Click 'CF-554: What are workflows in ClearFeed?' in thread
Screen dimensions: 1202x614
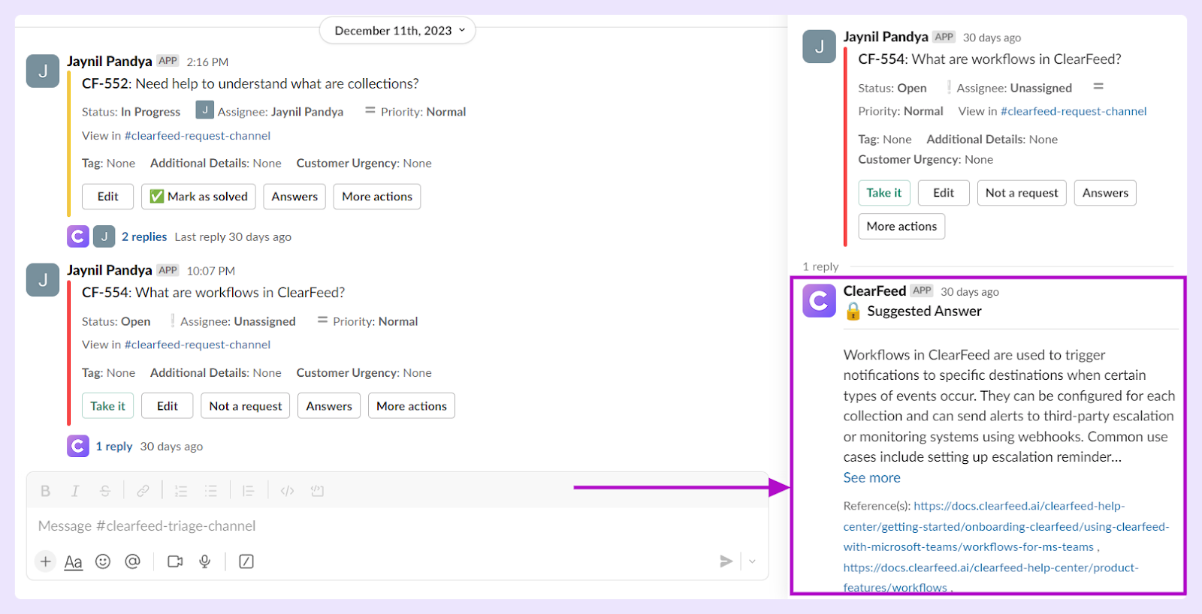(x=989, y=59)
